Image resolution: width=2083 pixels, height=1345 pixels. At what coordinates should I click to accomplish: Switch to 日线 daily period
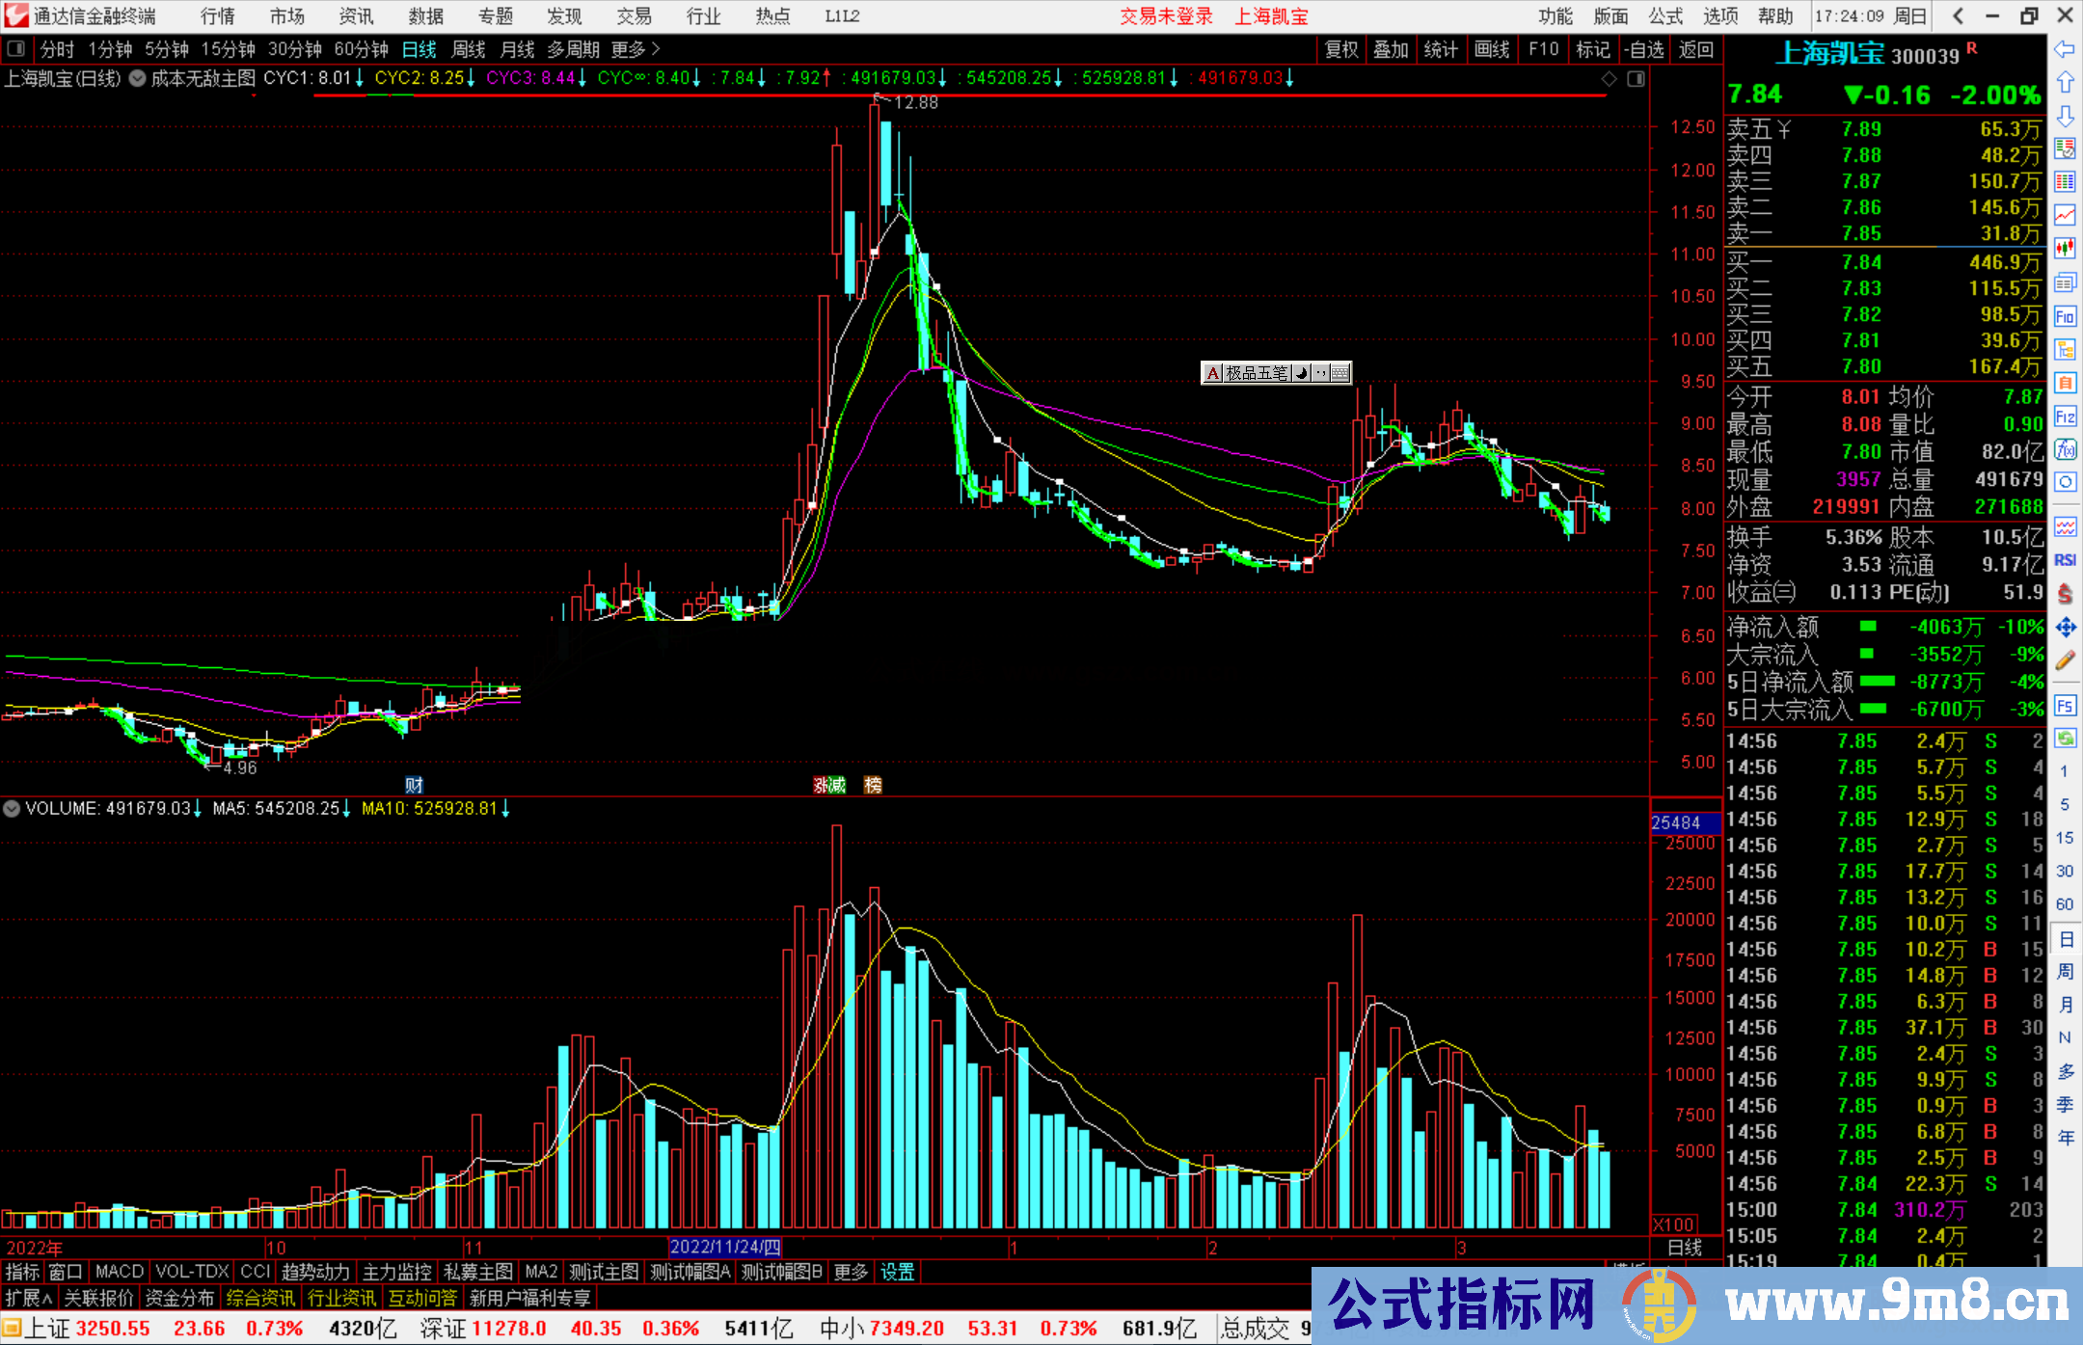(419, 49)
